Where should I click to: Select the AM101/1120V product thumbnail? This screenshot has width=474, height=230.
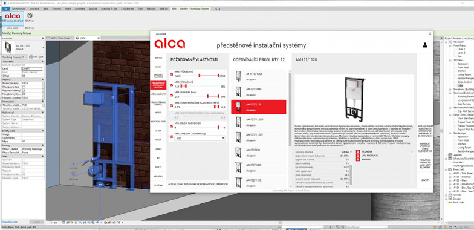pyautogui.click(x=238, y=137)
